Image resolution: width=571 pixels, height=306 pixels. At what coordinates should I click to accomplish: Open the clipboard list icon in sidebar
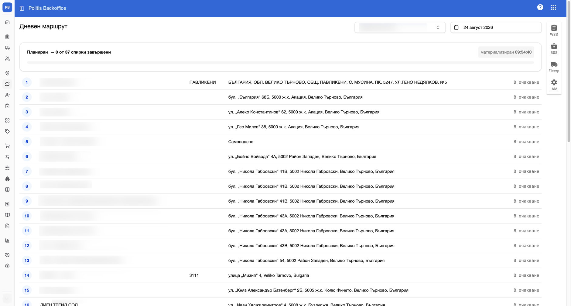pyautogui.click(x=7, y=37)
